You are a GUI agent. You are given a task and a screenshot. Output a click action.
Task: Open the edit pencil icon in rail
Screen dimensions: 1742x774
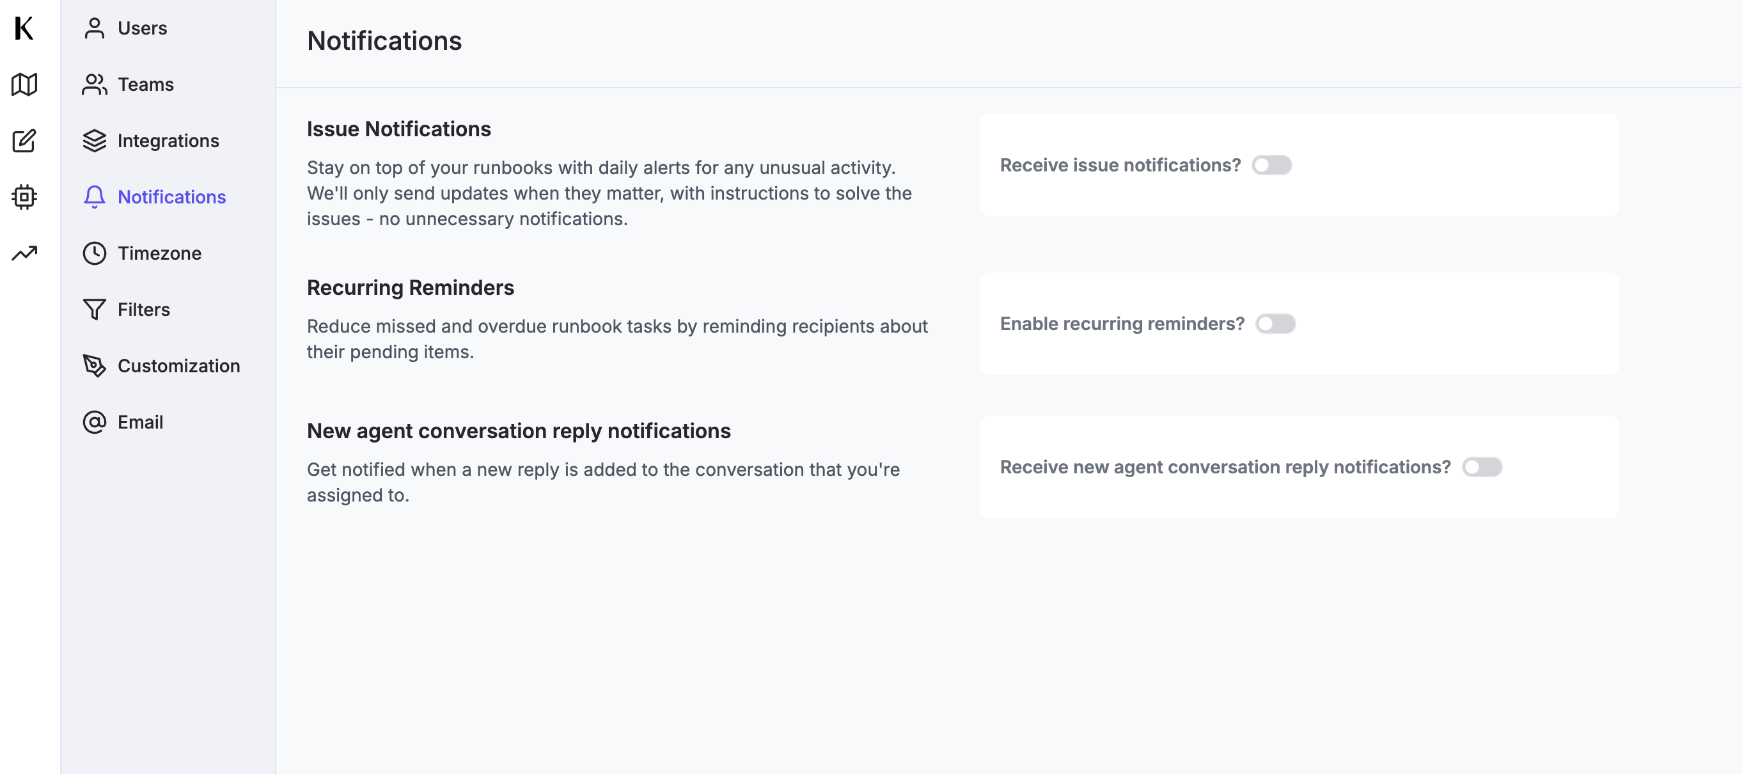point(24,141)
